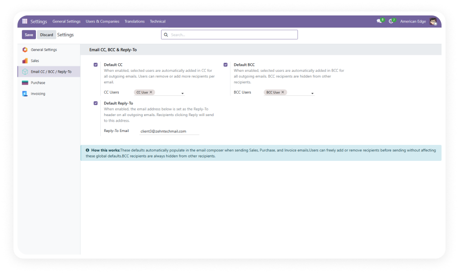
Task: Click the Settings app title
Action: (38, 21)
